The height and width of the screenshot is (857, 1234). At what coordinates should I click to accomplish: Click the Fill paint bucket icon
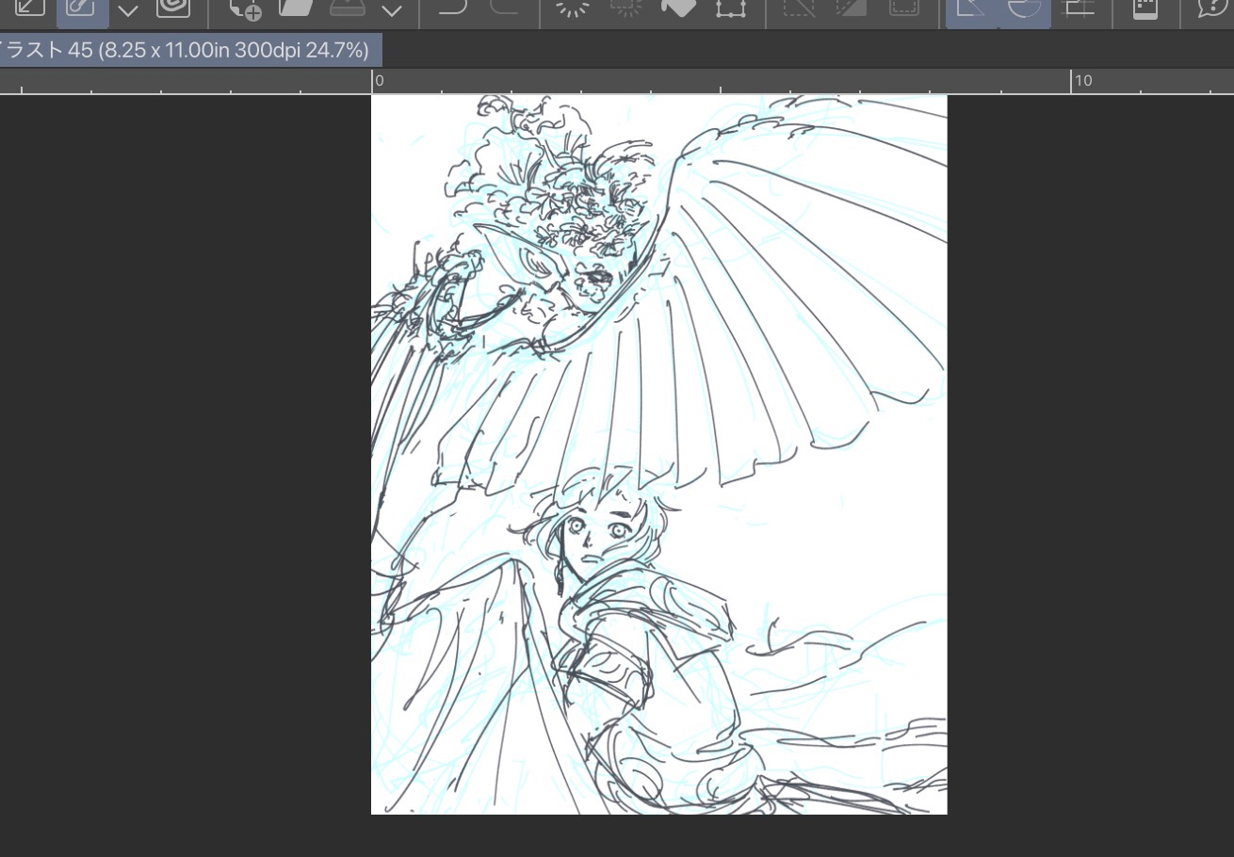coord(677,8)
